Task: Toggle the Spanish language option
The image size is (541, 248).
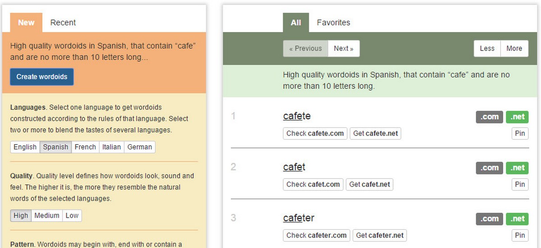Action: 55,147
